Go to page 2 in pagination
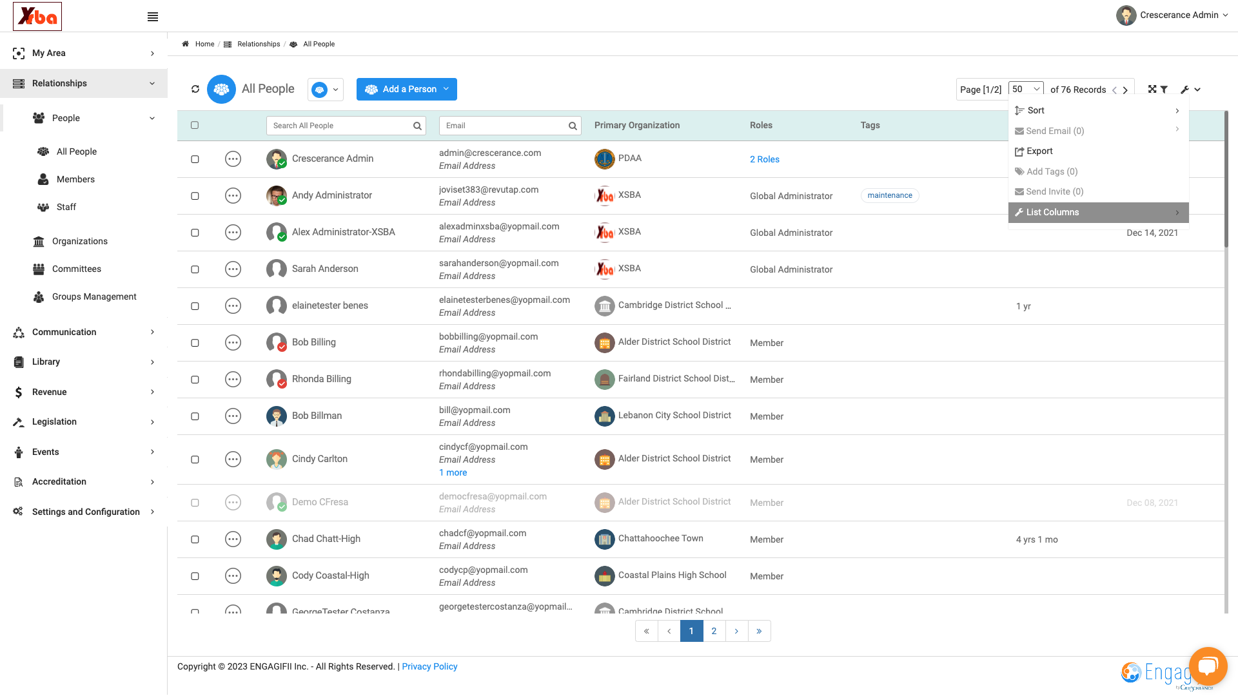The width and height of the screenshot is (1238, 696). point(714,631)
